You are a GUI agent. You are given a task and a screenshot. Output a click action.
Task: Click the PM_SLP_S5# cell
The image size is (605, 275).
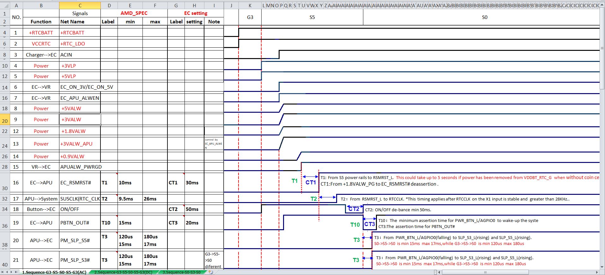[x=80, y=240]
